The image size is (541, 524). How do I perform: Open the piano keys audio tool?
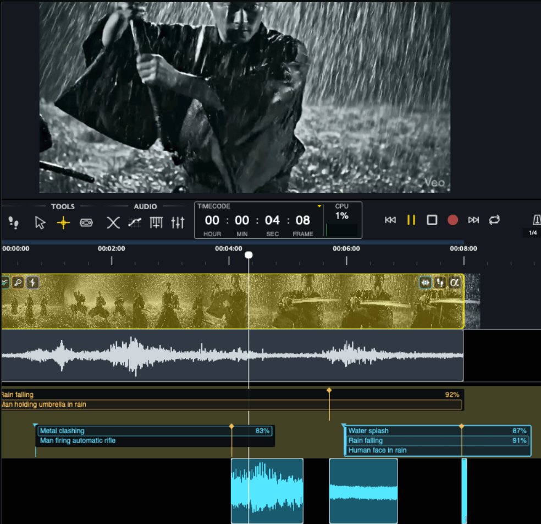pyautogui.click(x=156, y=222)
